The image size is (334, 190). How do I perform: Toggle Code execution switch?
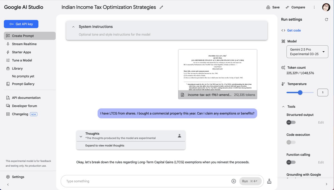291,142
